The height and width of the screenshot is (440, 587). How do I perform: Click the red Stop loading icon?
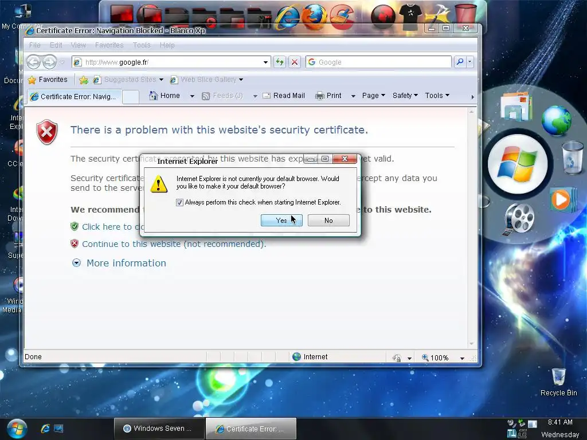click(295, 62)
